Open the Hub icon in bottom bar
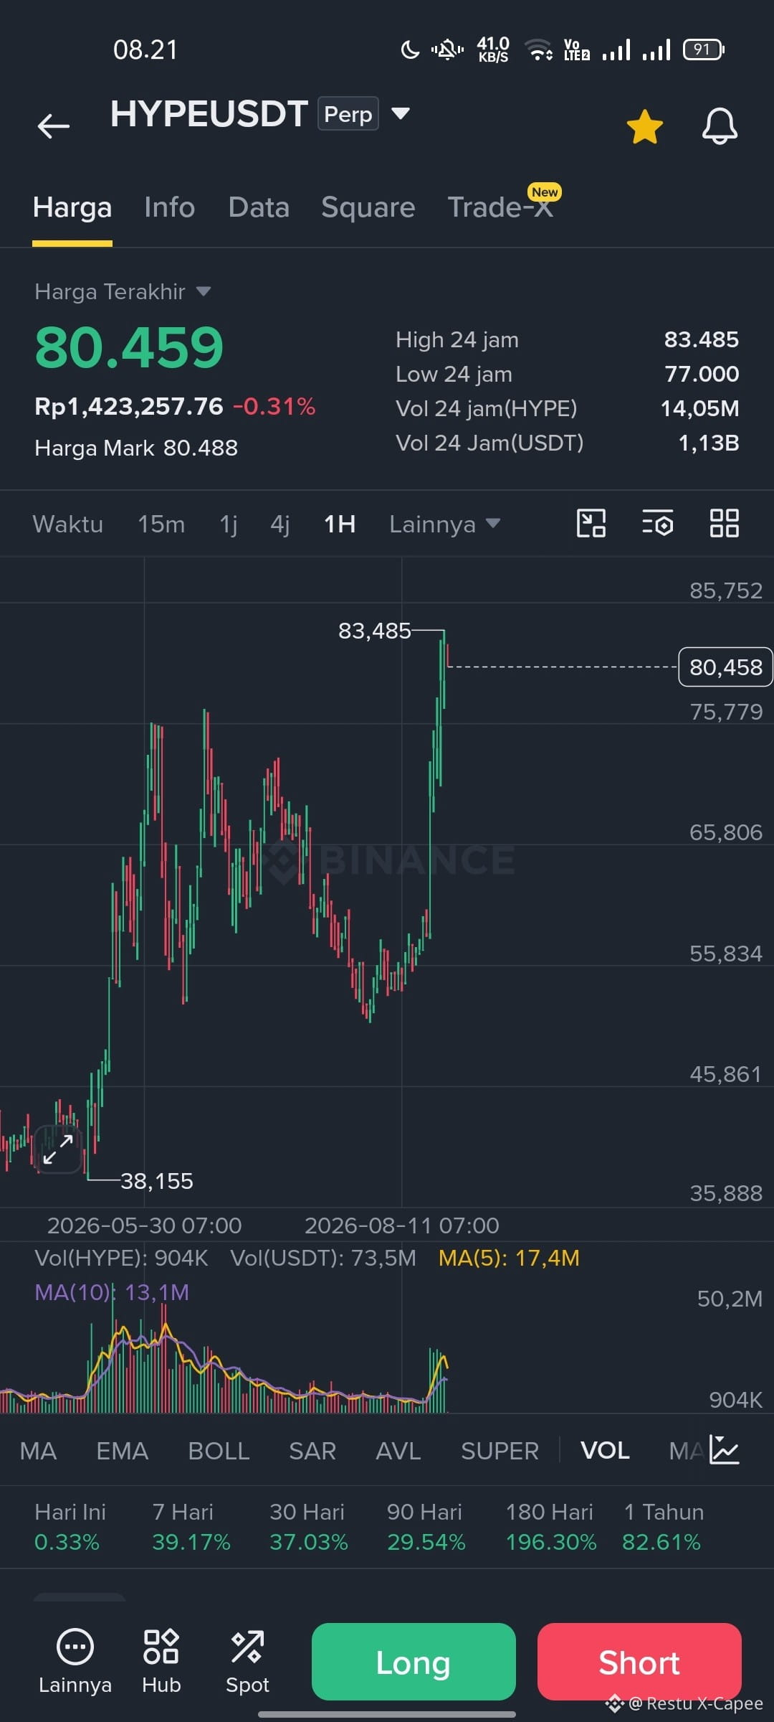 [161, 1661]
